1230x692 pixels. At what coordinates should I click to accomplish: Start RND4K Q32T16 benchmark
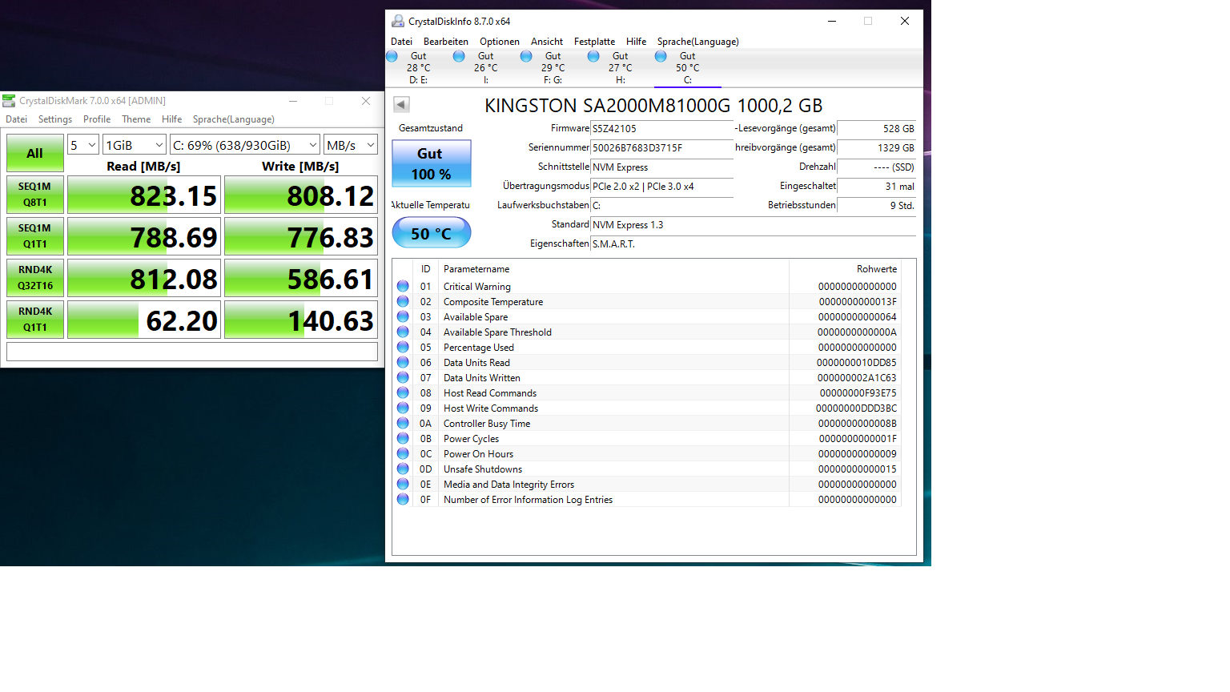point(35,278)
